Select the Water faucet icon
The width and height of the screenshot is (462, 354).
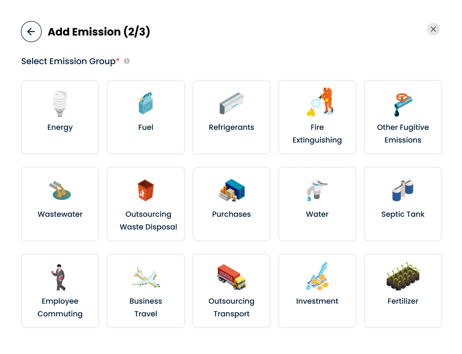tap(317, 190)
